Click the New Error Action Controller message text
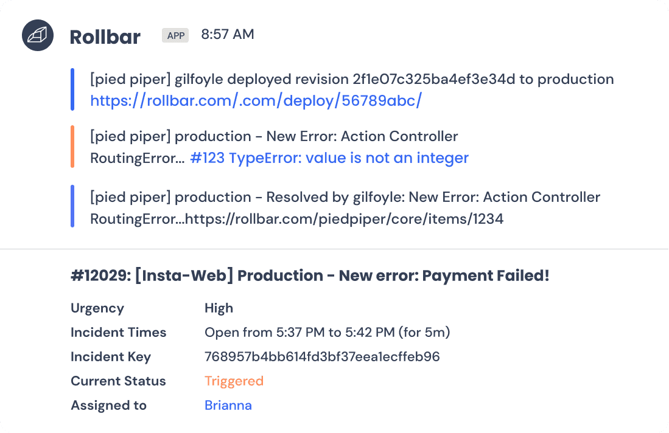 (274, 147)
